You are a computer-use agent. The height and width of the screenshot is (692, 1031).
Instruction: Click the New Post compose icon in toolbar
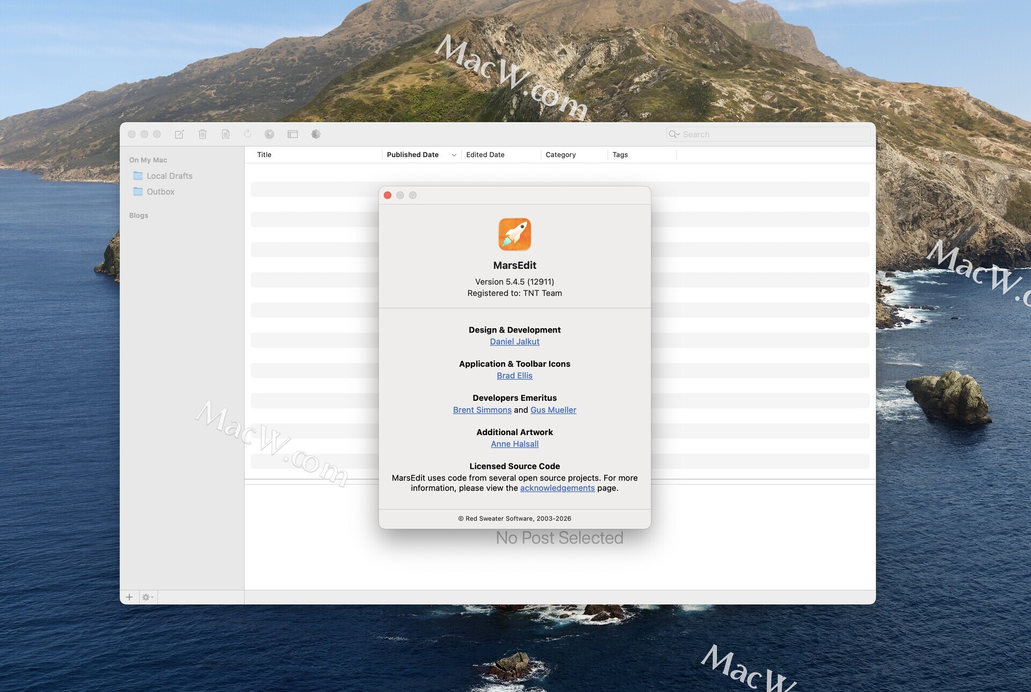click(179, 134)
